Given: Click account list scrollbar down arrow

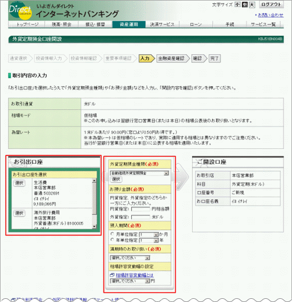Looking at the screenshot, I should tap(95, 226).
